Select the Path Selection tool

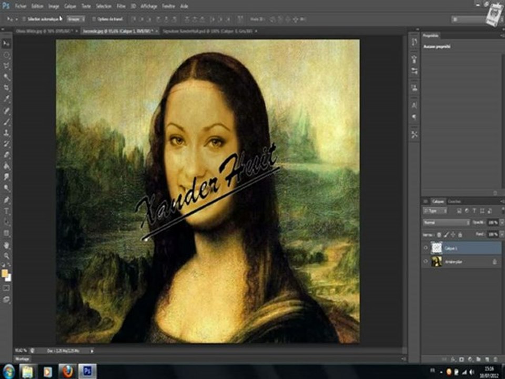click(6, 222)
